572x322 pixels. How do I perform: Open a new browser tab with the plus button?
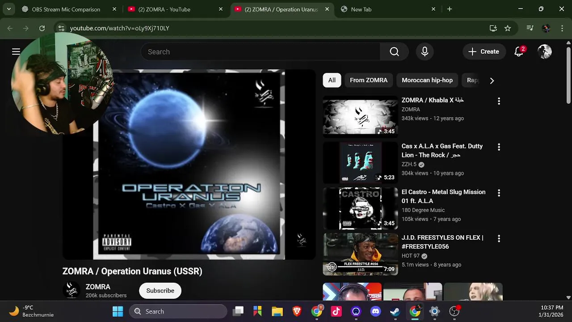click(450, 9)
